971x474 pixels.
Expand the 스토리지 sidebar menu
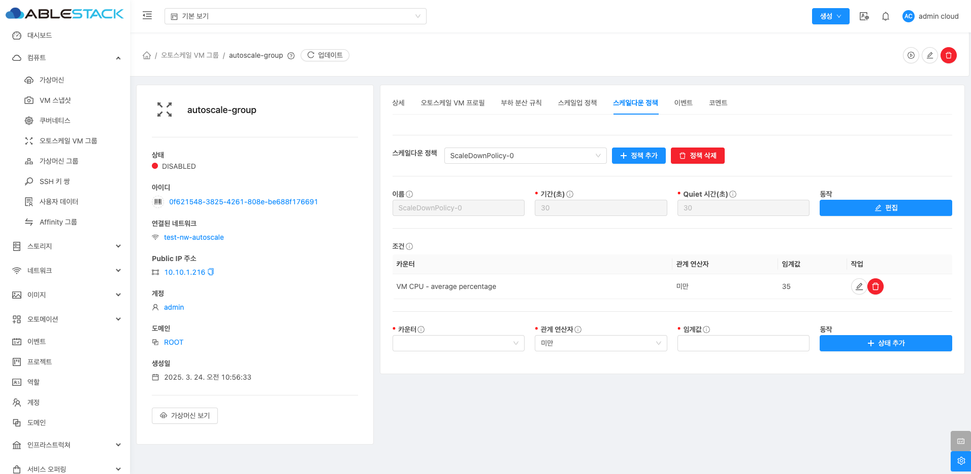(66, 246)
